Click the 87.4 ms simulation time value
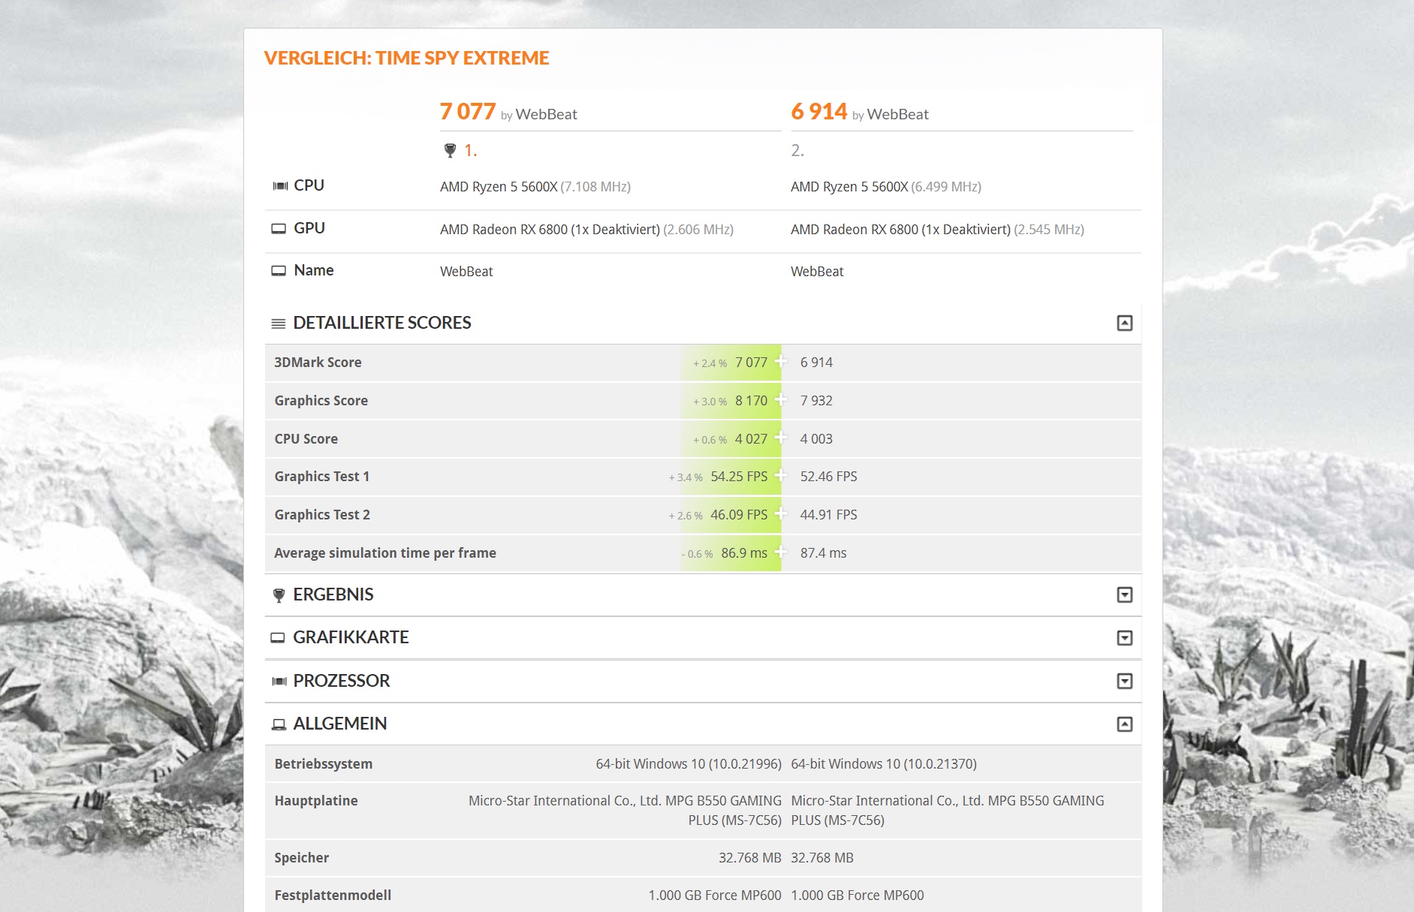This screenshot has width=1414, height=912. pyautogui.click(x=823, y=553)
